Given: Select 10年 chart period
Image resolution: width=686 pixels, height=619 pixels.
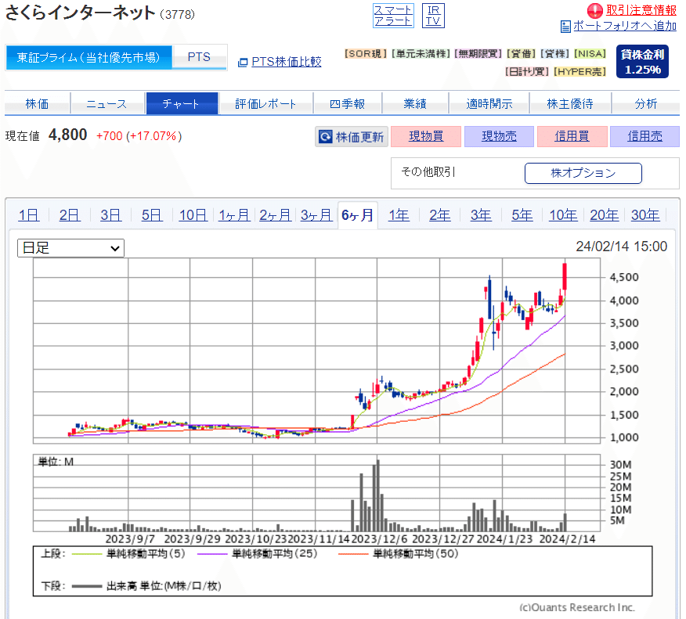Looking at the screenshot, I should point(563,215).
